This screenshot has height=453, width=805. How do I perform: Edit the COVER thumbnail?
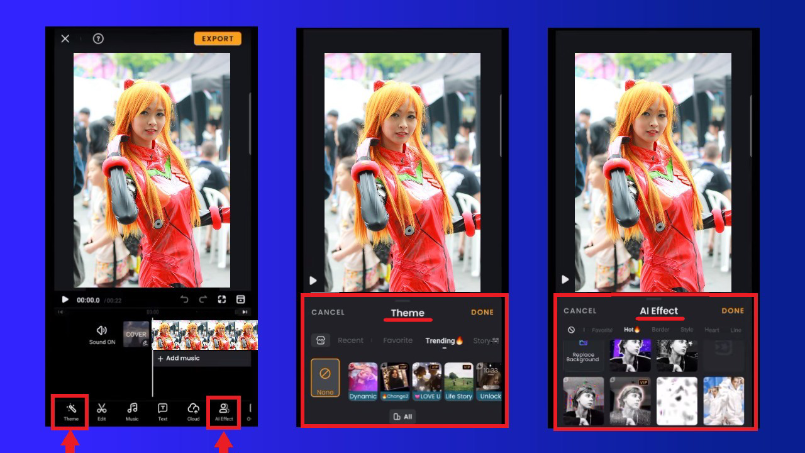pos(136,335)
